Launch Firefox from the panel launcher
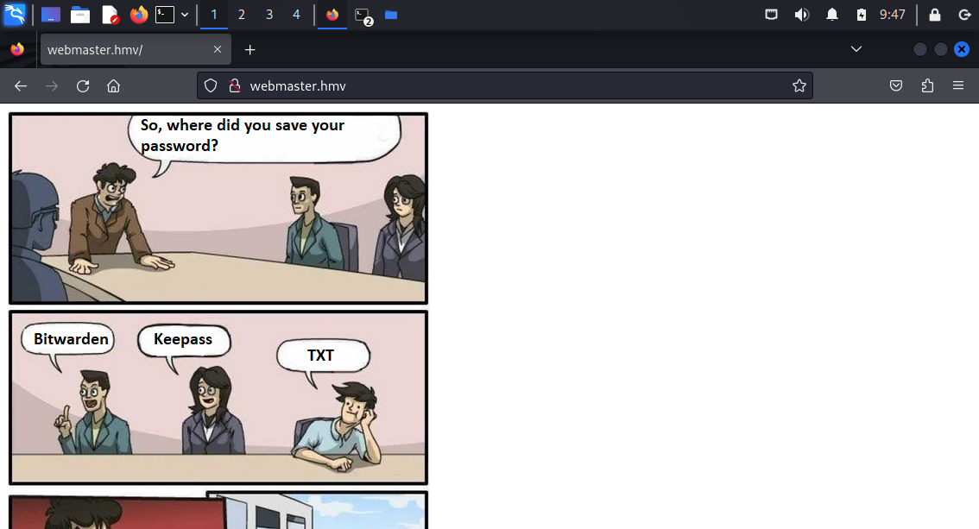The height and width of the screenshot is (529, 979). point(139,15)
